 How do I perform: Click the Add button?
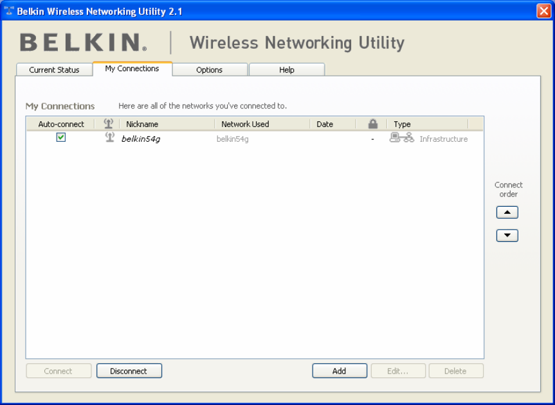pyautogui.click(x=340, y=371)
